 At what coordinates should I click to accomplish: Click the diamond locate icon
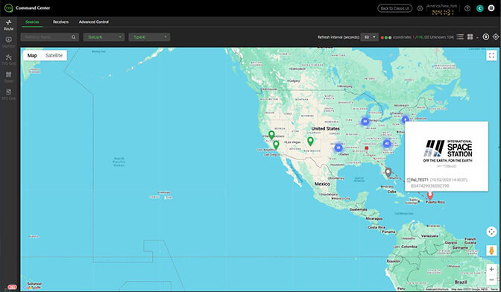(496, 37)
